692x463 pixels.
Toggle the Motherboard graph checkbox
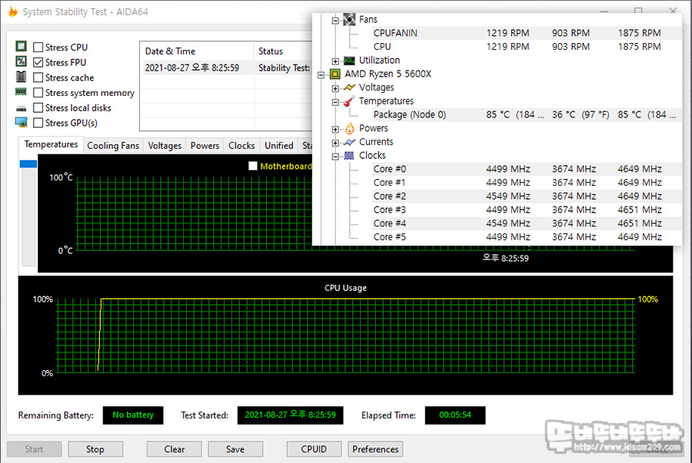[253, 166]
